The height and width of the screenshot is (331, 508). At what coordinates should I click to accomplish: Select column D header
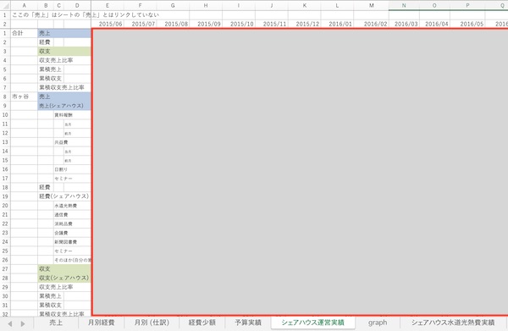click(x=77, y=6)
